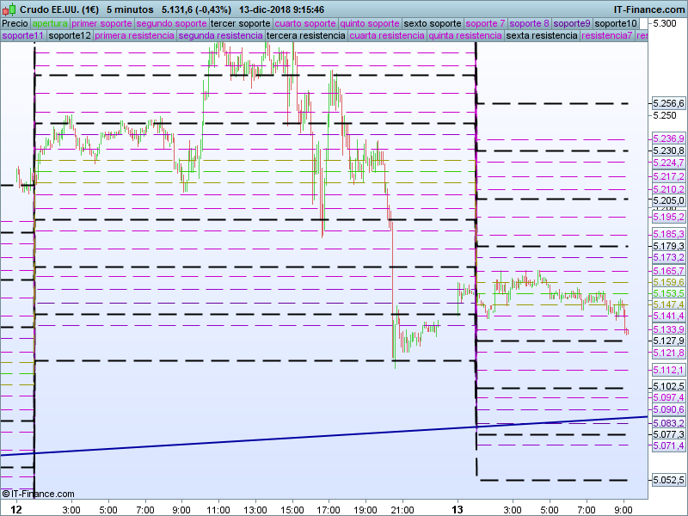Select the 5.083,2 price tag
The height and width of the screenshot is (516, 688).
click(668, 423)
